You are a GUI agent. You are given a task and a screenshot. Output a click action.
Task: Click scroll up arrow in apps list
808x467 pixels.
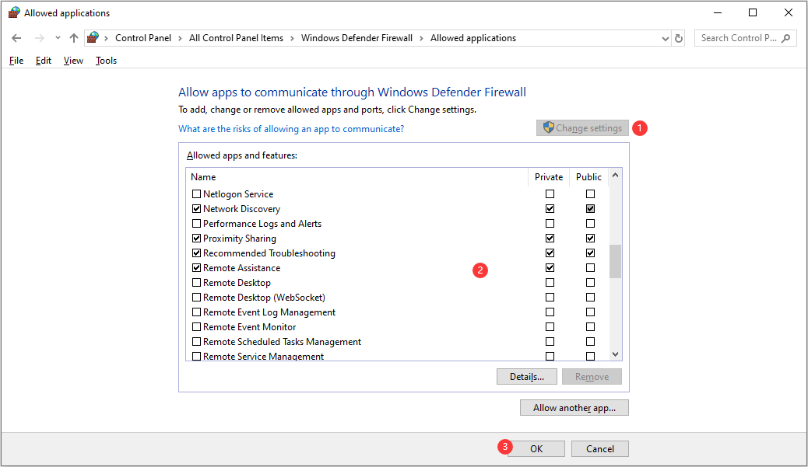tap(615, 176)
